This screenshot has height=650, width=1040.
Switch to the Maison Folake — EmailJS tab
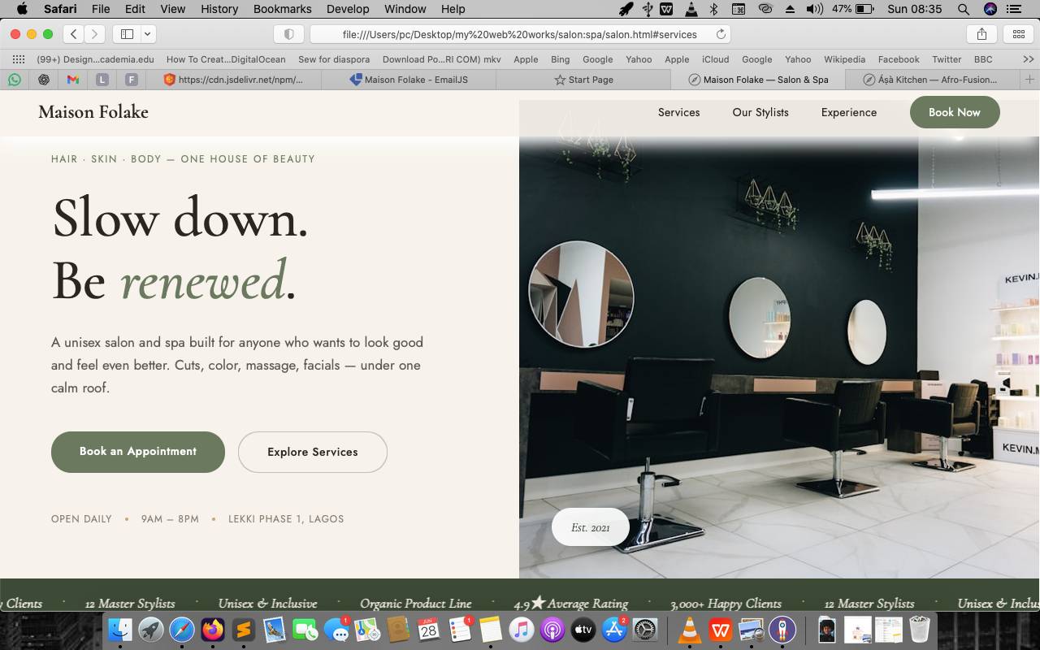tap(408, 80)
